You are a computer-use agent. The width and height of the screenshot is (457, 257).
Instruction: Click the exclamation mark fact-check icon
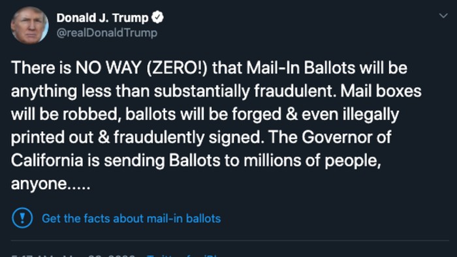(22, 218)
